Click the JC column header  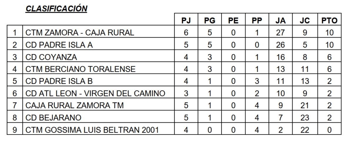coord(305,21)
